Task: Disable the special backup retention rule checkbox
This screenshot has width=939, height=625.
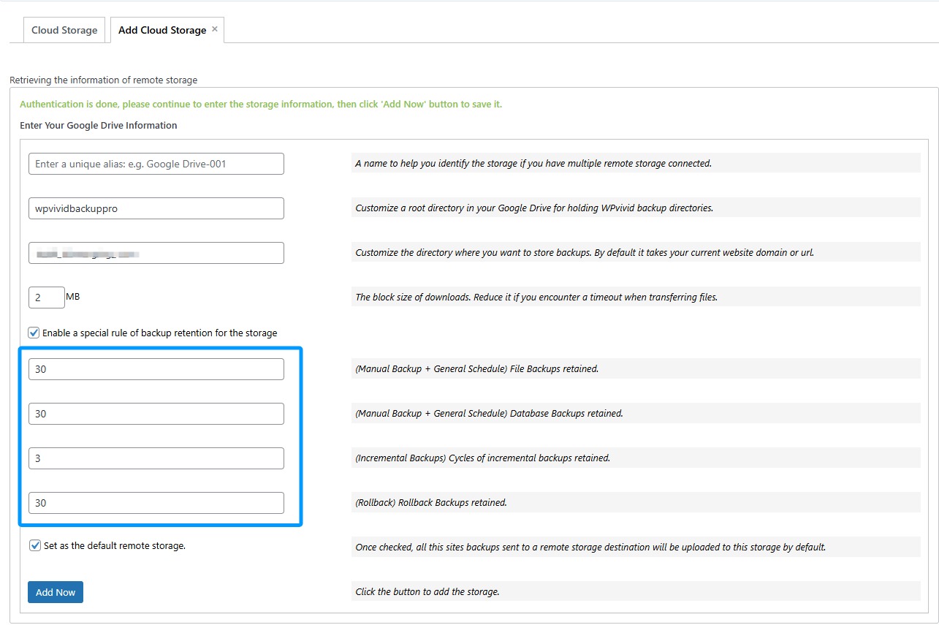Action: [33, 332]
